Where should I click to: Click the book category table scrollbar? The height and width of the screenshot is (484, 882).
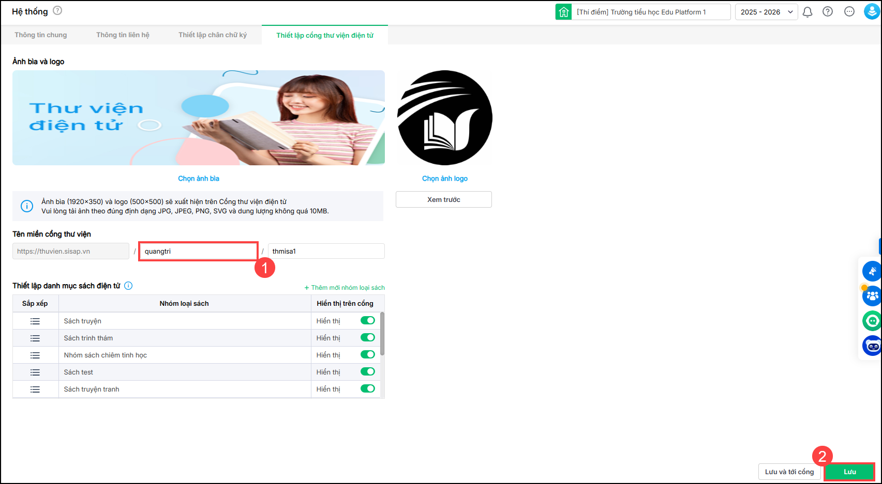pos(382,334)
